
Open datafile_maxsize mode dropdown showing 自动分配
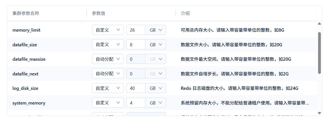tap(108, 59)
